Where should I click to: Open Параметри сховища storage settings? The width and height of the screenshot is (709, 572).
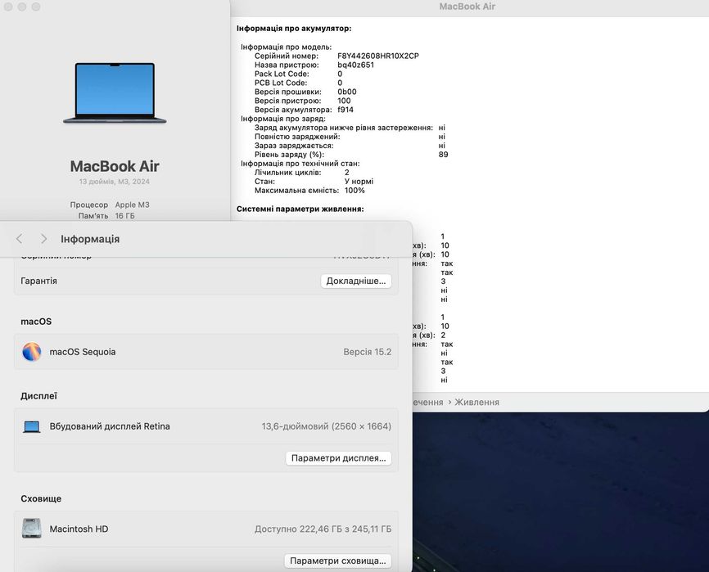pos(338,561)
